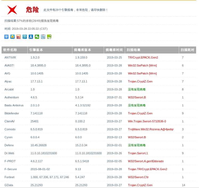The image size is (199, 188).
Task: Share to QZone with the star icon
Action: (13, 37)
